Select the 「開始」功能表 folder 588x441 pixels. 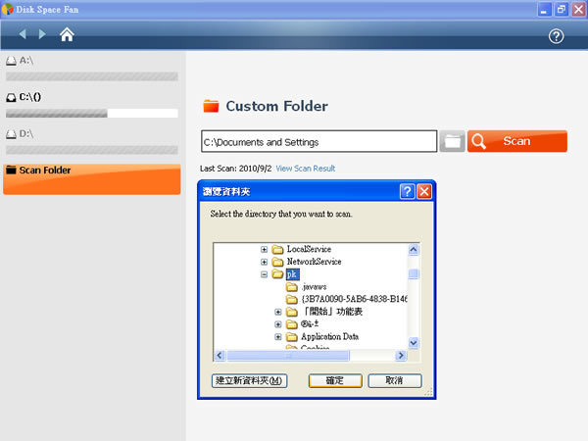click(x=331, y=312)
